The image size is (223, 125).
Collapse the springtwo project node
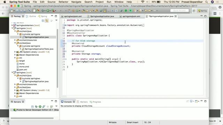coord(12,73)
